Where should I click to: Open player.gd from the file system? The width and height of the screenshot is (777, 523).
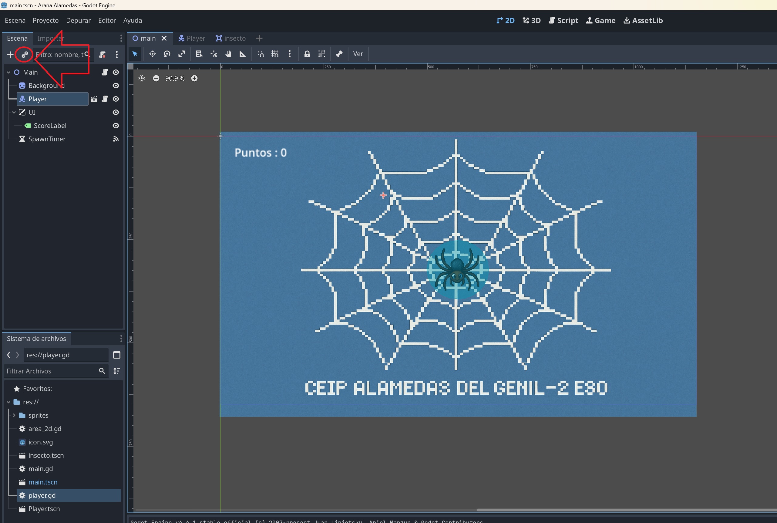pos(42,495)
